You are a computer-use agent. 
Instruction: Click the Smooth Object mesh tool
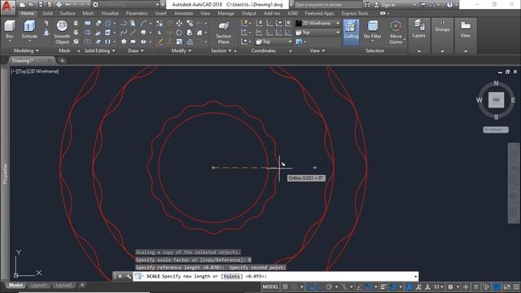tap(62, 33)
